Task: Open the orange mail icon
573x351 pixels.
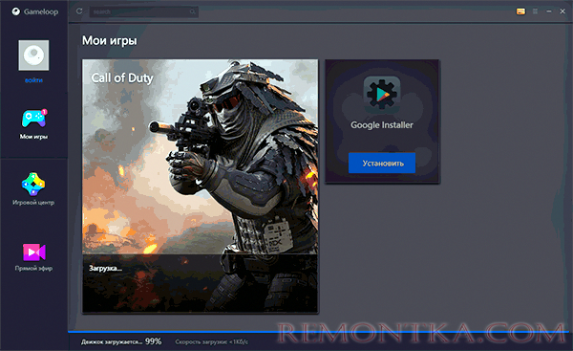Action: (x=520, y=11)
